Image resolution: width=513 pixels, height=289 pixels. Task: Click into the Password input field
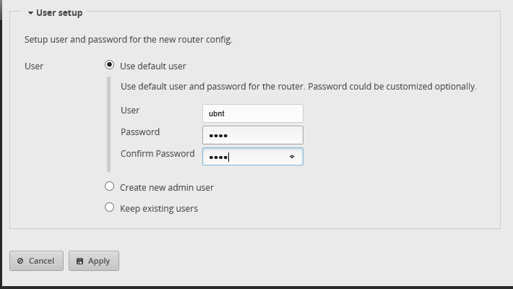point(252,135)
